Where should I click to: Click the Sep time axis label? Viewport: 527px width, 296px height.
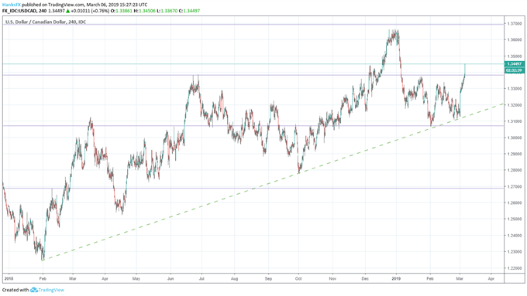[268, 278]
